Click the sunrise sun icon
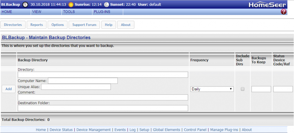This screenshot has width=294, height=133. point(71,4)
